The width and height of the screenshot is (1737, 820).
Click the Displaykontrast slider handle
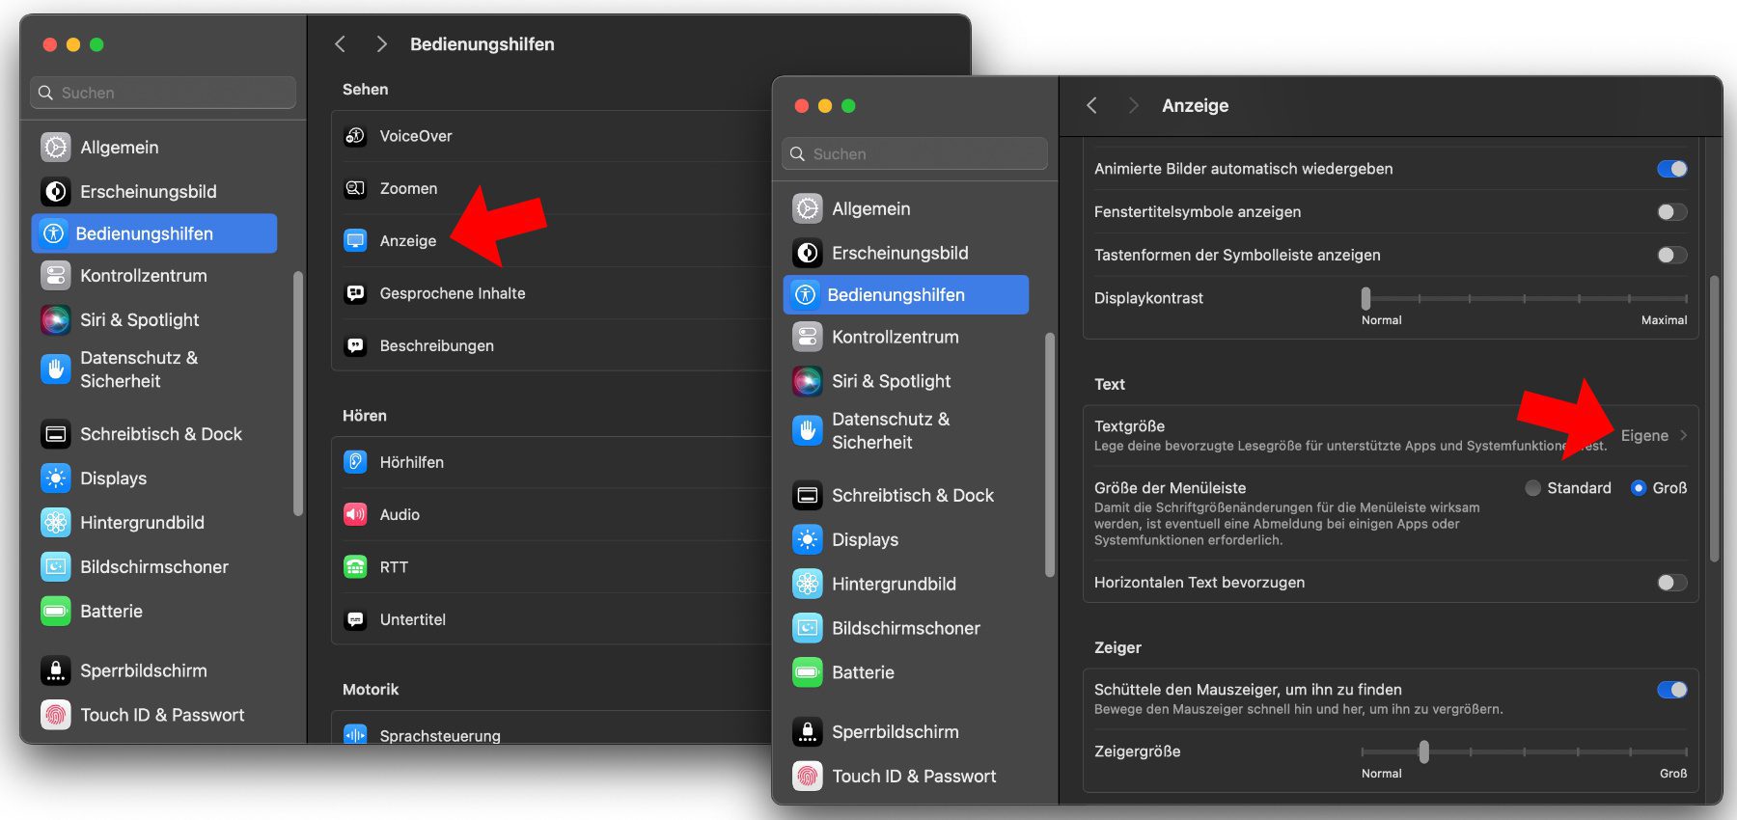pyautogui.click(x=1365, y=298)
